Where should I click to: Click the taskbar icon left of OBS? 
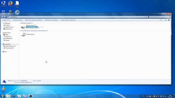tap(25, 96)
